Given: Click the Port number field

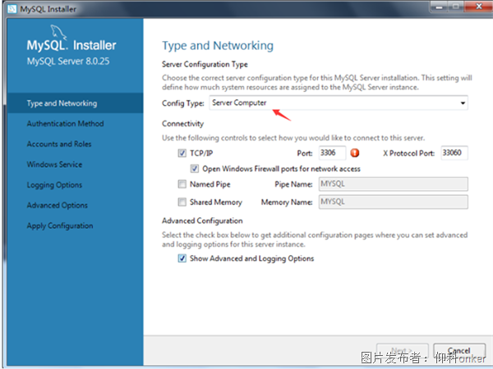Looking at the screenshot, I should pyautogui.click(x=332, y=153).
